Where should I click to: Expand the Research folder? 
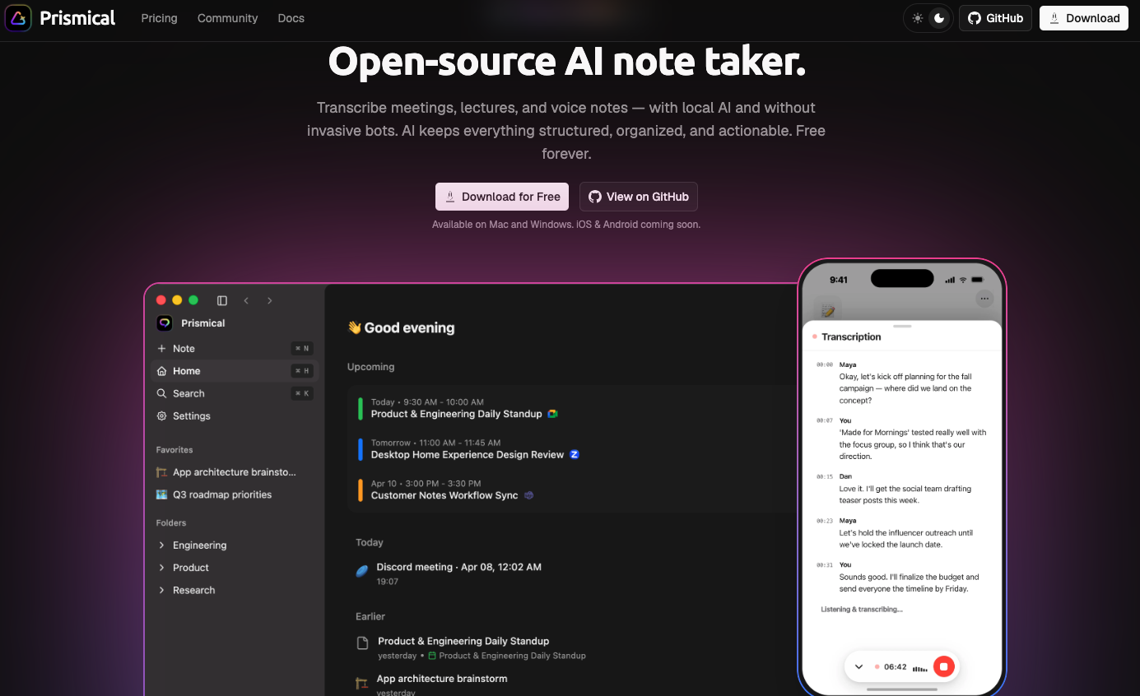(x=235, y=590)
